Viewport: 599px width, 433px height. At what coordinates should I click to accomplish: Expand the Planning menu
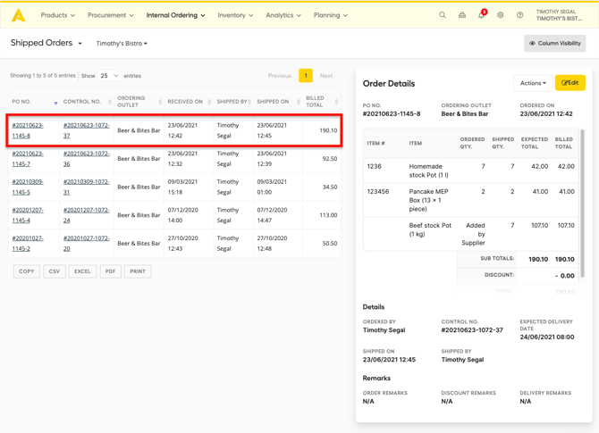(x=331, y=15)
